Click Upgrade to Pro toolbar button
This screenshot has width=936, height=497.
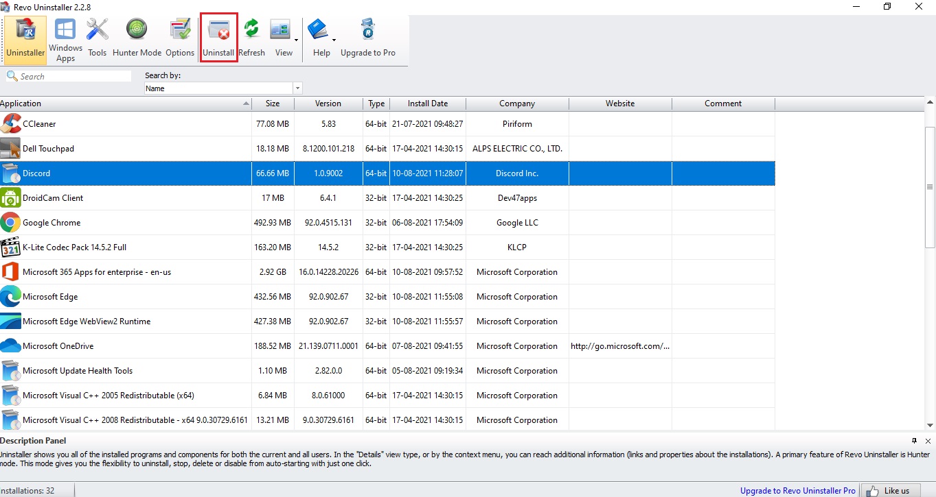368,39
